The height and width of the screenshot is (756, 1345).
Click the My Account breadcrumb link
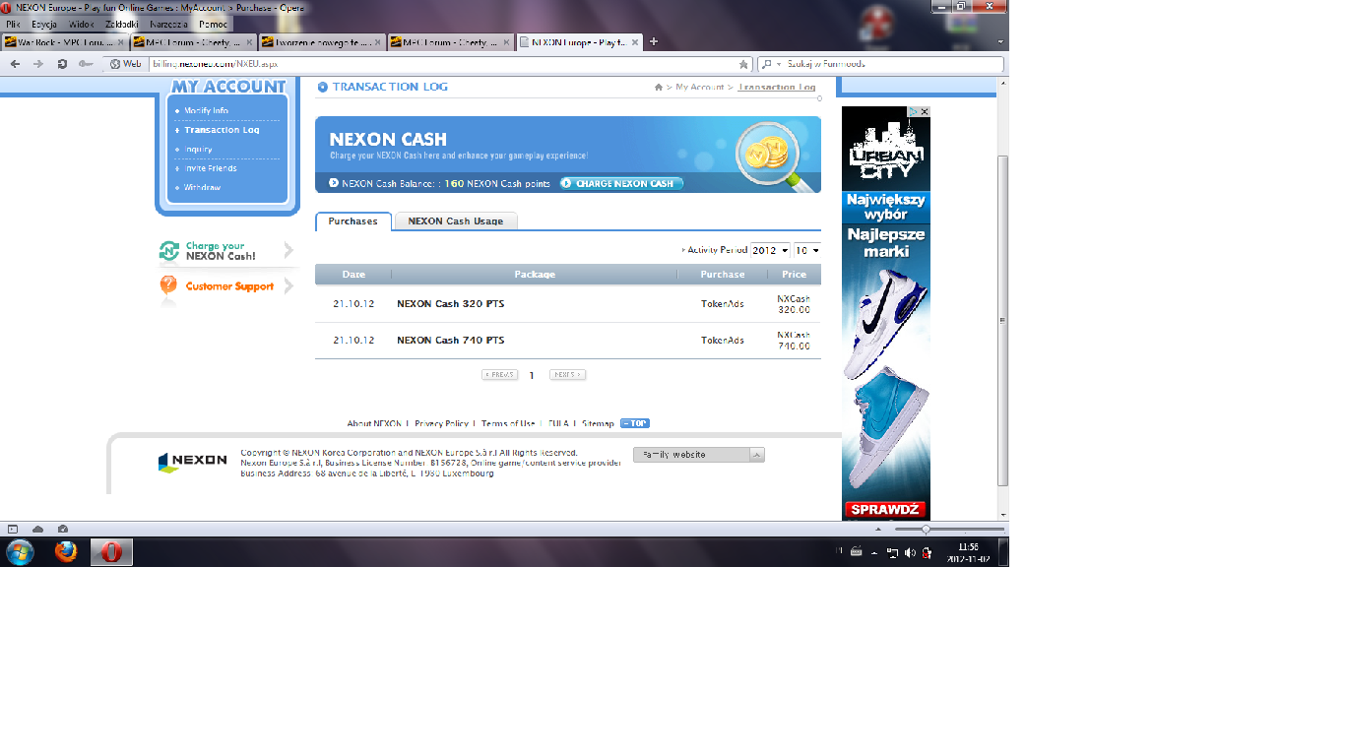700,88
